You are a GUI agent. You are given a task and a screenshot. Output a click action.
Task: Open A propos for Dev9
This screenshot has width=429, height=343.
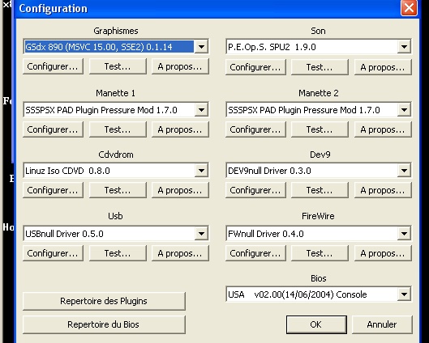pos(383,190)
